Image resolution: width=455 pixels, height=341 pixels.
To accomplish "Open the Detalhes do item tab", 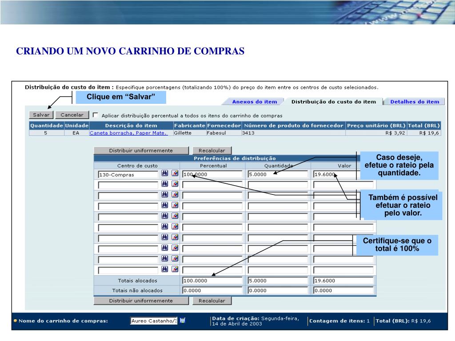I will click(415, 102).
